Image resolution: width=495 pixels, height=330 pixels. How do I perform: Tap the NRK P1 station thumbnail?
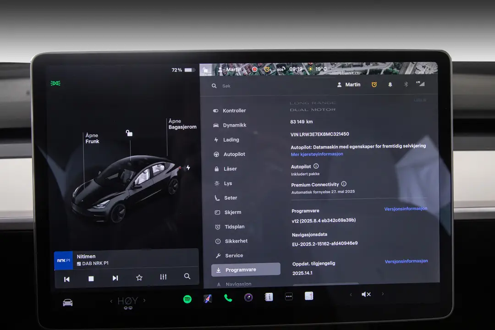(x=63, y=260)
